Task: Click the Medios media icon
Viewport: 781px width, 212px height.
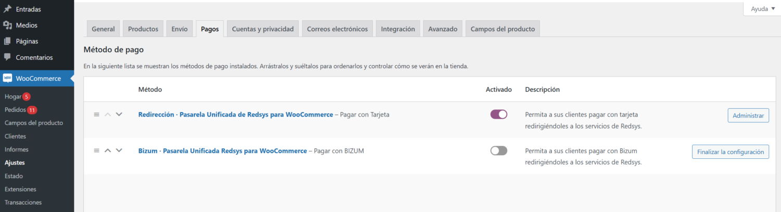Action: pyautogui.click(x=7, y=25)
